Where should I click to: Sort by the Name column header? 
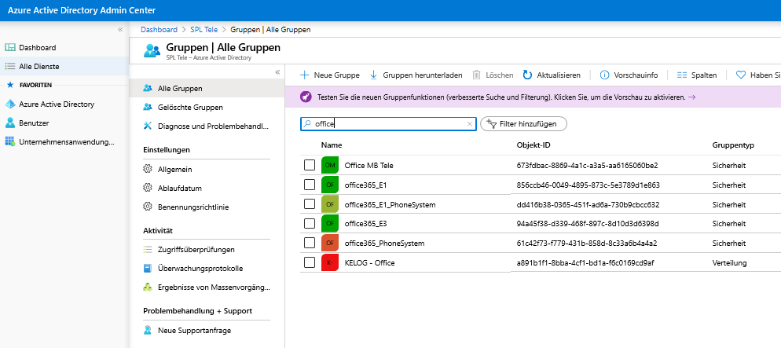coord(332,145)
